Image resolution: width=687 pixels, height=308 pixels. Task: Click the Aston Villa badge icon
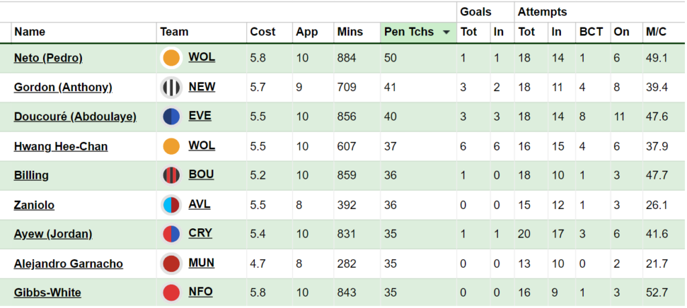(171, 205)
